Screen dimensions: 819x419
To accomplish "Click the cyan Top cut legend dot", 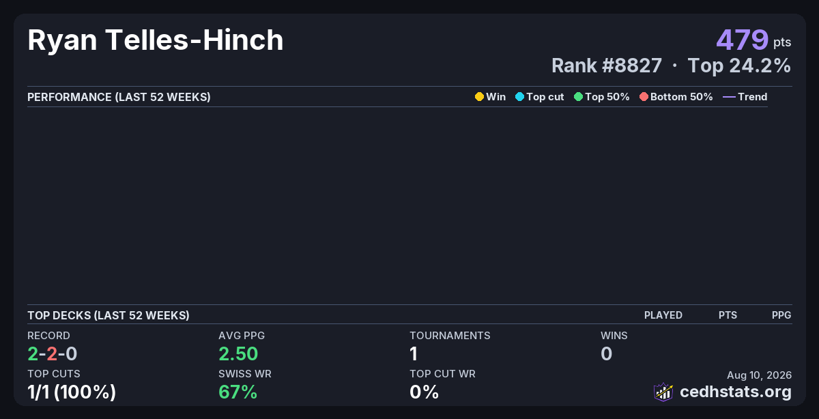I will coord(519,97).
